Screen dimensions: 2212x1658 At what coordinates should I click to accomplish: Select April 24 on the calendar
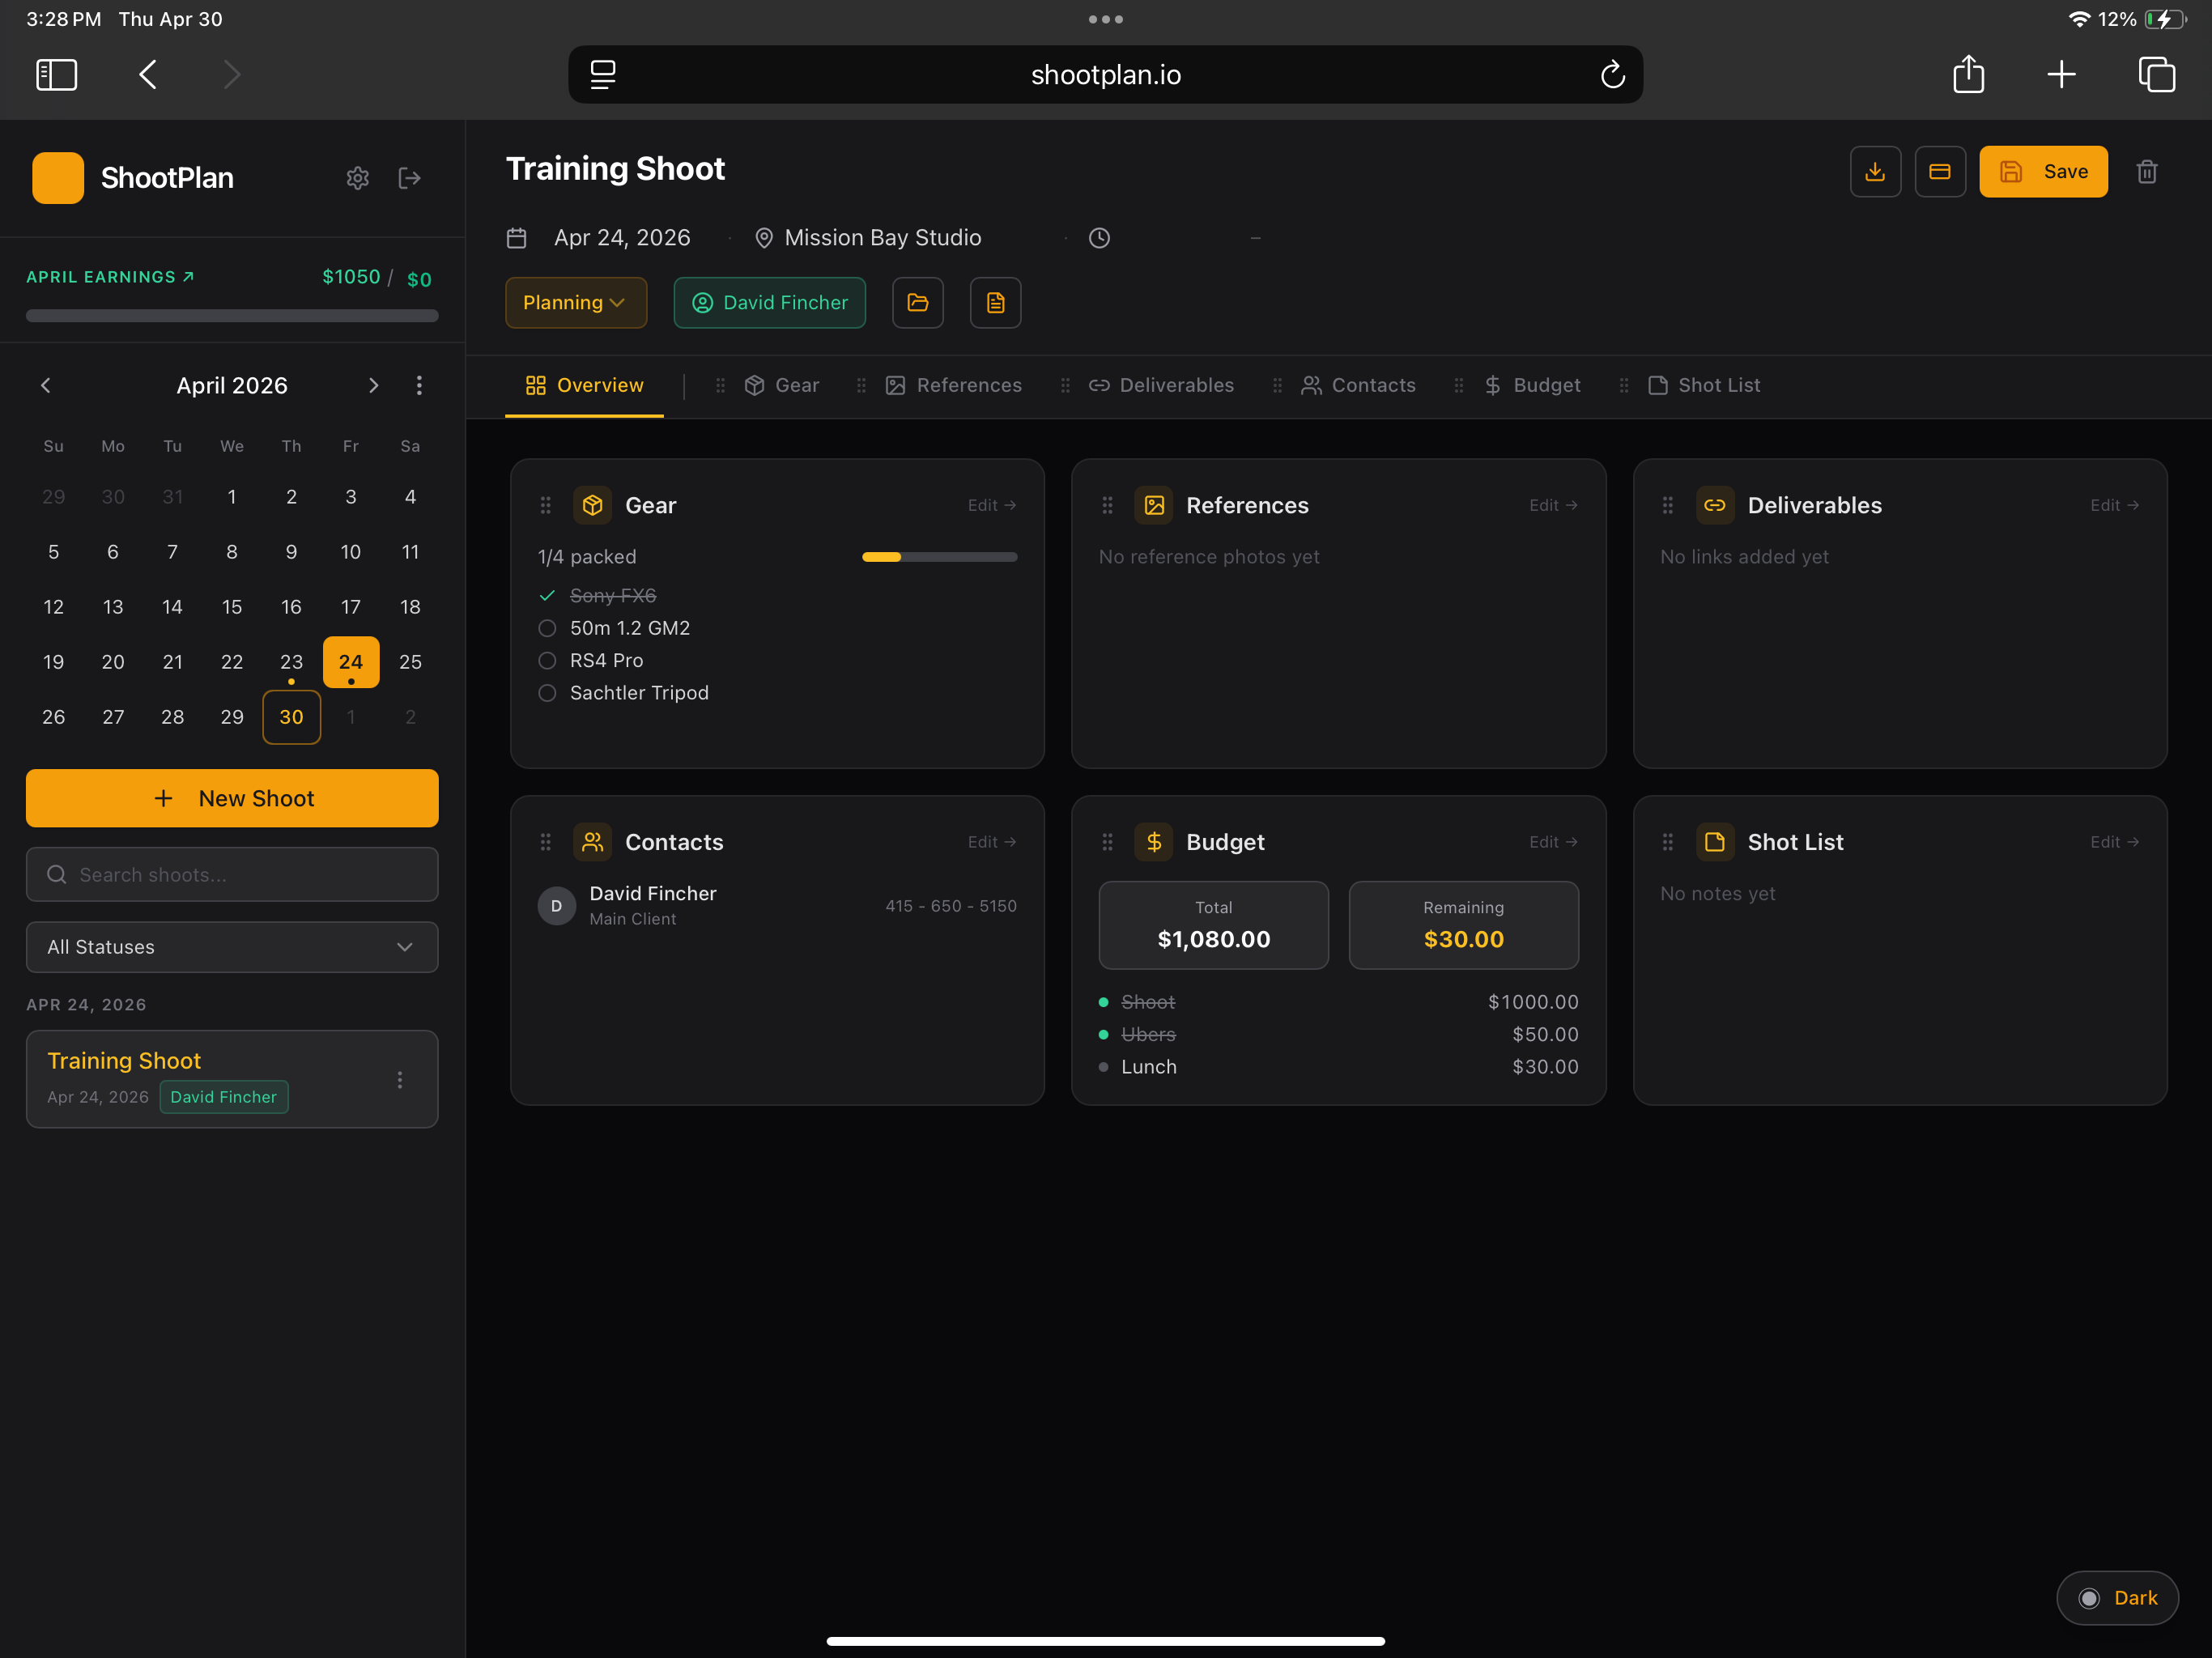pyautogui.click(x=351, y=662)
